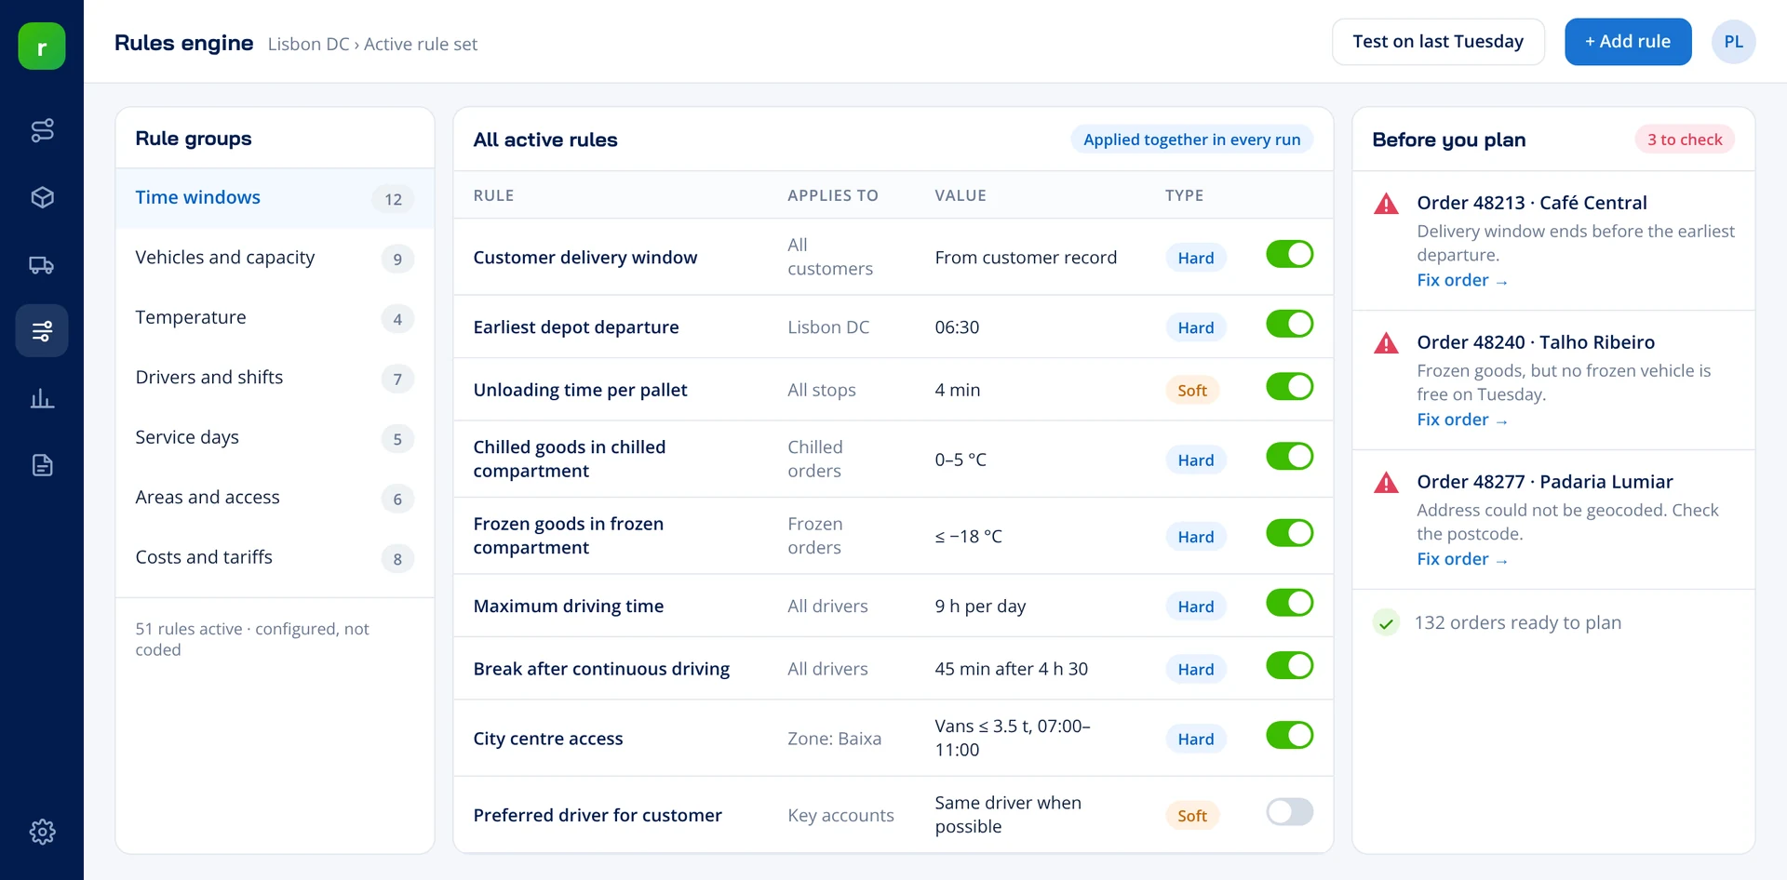
Task: Open Drivers and shifts rule group
Action: pyautogui.click(x=275, y=378)
